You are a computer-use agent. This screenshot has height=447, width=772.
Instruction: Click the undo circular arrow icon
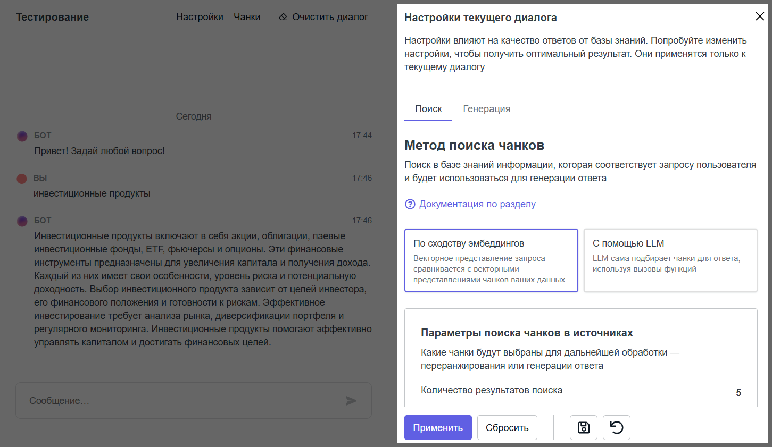617,427
